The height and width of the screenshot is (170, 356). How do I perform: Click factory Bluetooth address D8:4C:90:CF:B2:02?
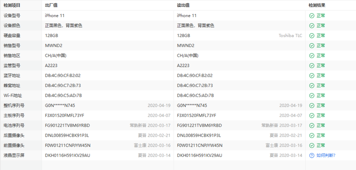coord(62,76)
